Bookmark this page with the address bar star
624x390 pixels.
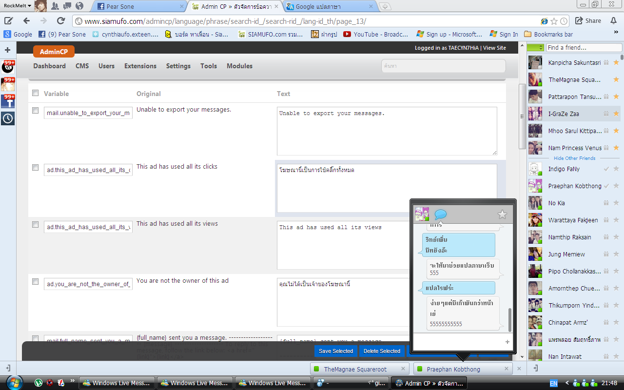[554, 21]
